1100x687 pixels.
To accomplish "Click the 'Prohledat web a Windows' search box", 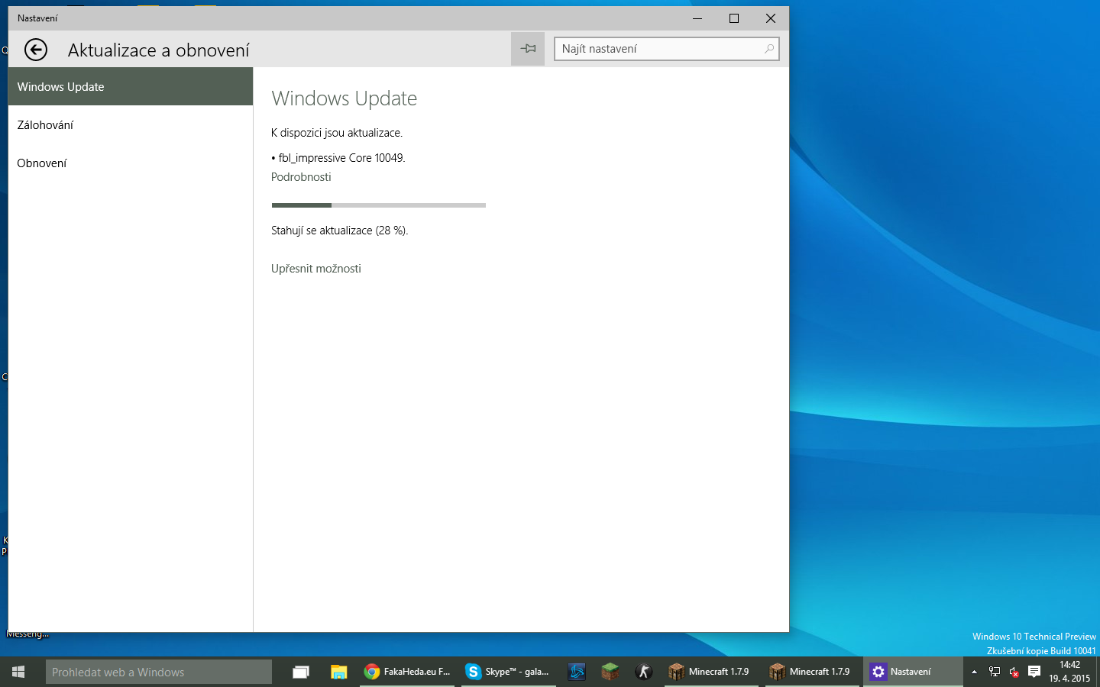I will 159,672.
